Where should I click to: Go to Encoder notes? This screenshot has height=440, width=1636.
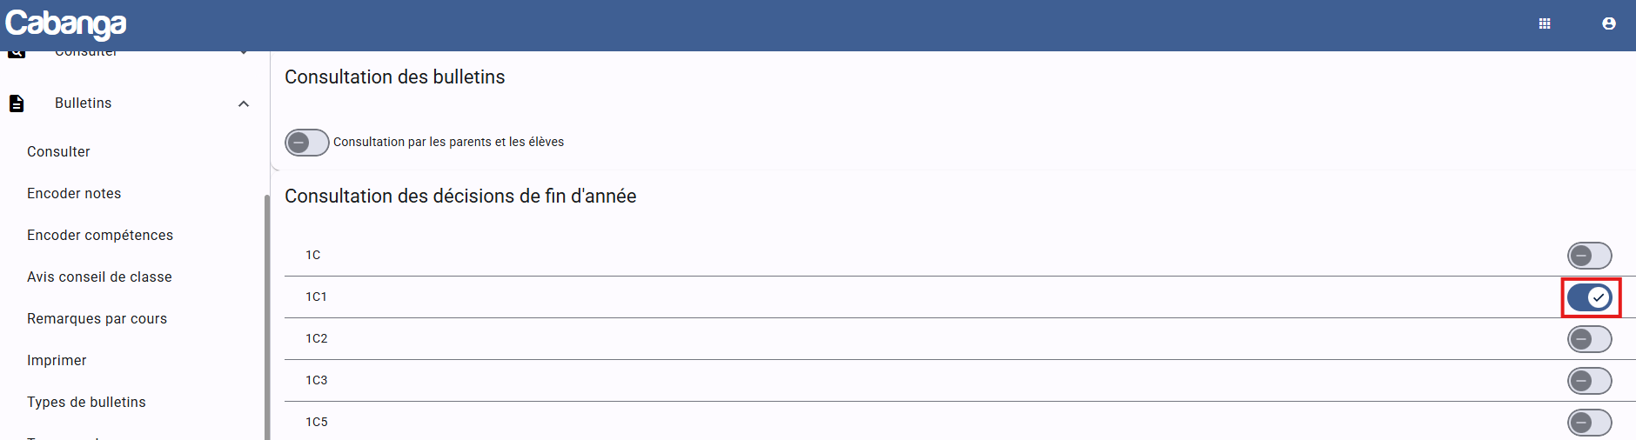74,193
